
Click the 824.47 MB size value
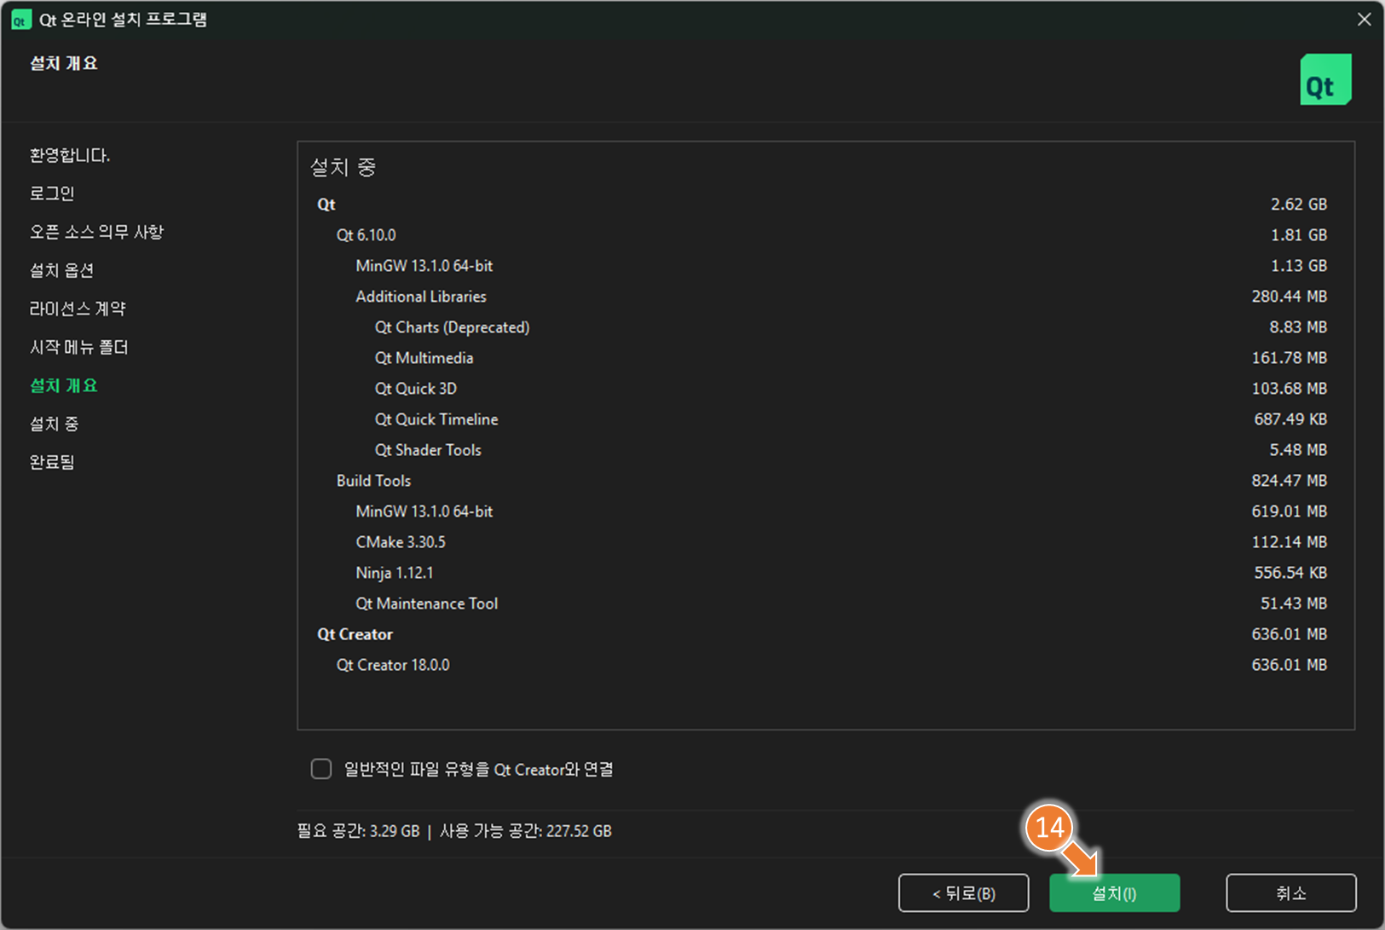1289,480
